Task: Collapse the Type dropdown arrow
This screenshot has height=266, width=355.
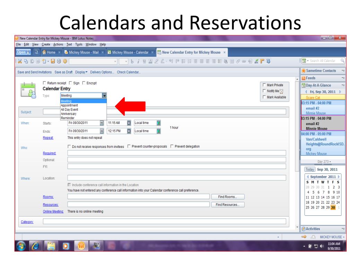Action: [x=104, y=96]
